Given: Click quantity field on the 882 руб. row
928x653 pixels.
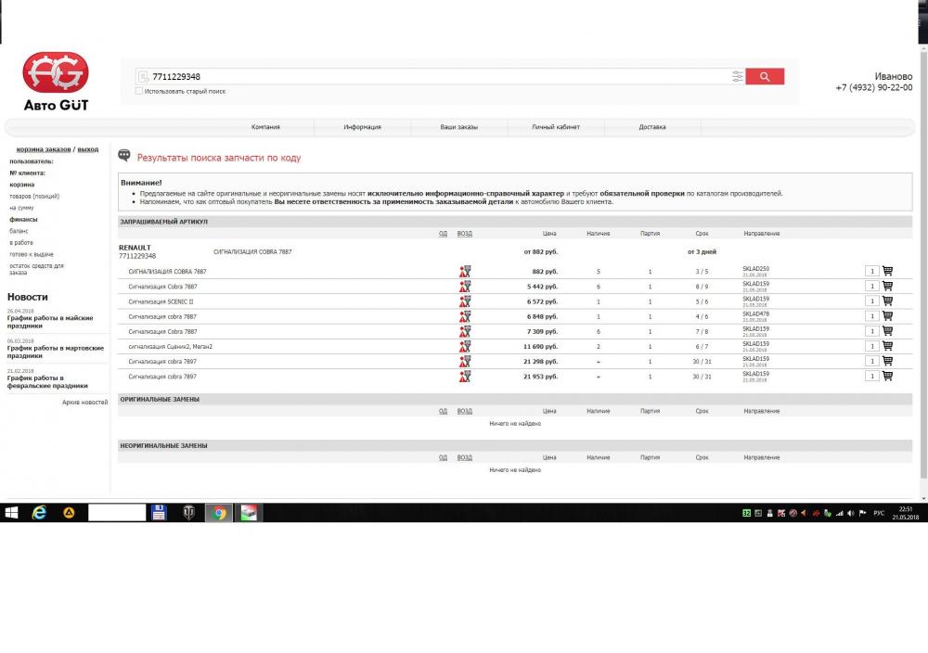Looking at the screenshot, I should (871, 272).
